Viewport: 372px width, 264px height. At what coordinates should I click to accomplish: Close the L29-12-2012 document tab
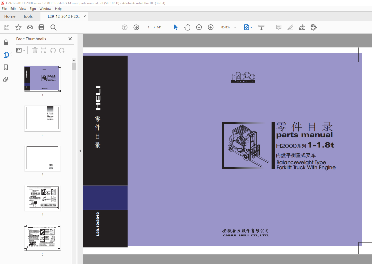click(x=84, y=16)
